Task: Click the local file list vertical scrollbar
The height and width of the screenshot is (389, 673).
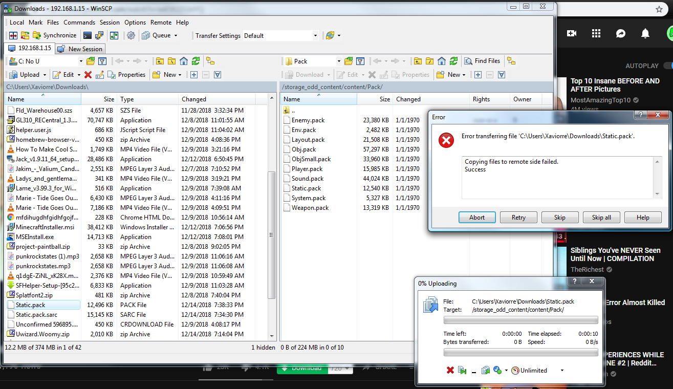Action: [272, 230]
